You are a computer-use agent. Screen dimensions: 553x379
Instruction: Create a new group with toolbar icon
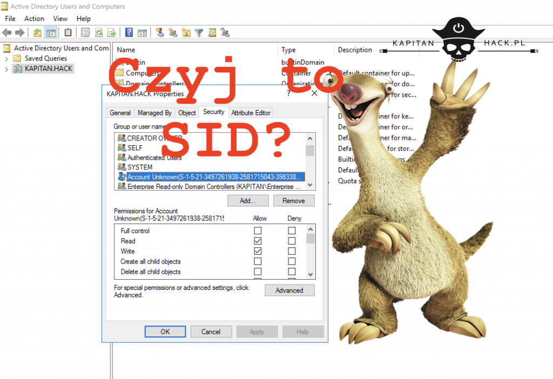(173, 33)
